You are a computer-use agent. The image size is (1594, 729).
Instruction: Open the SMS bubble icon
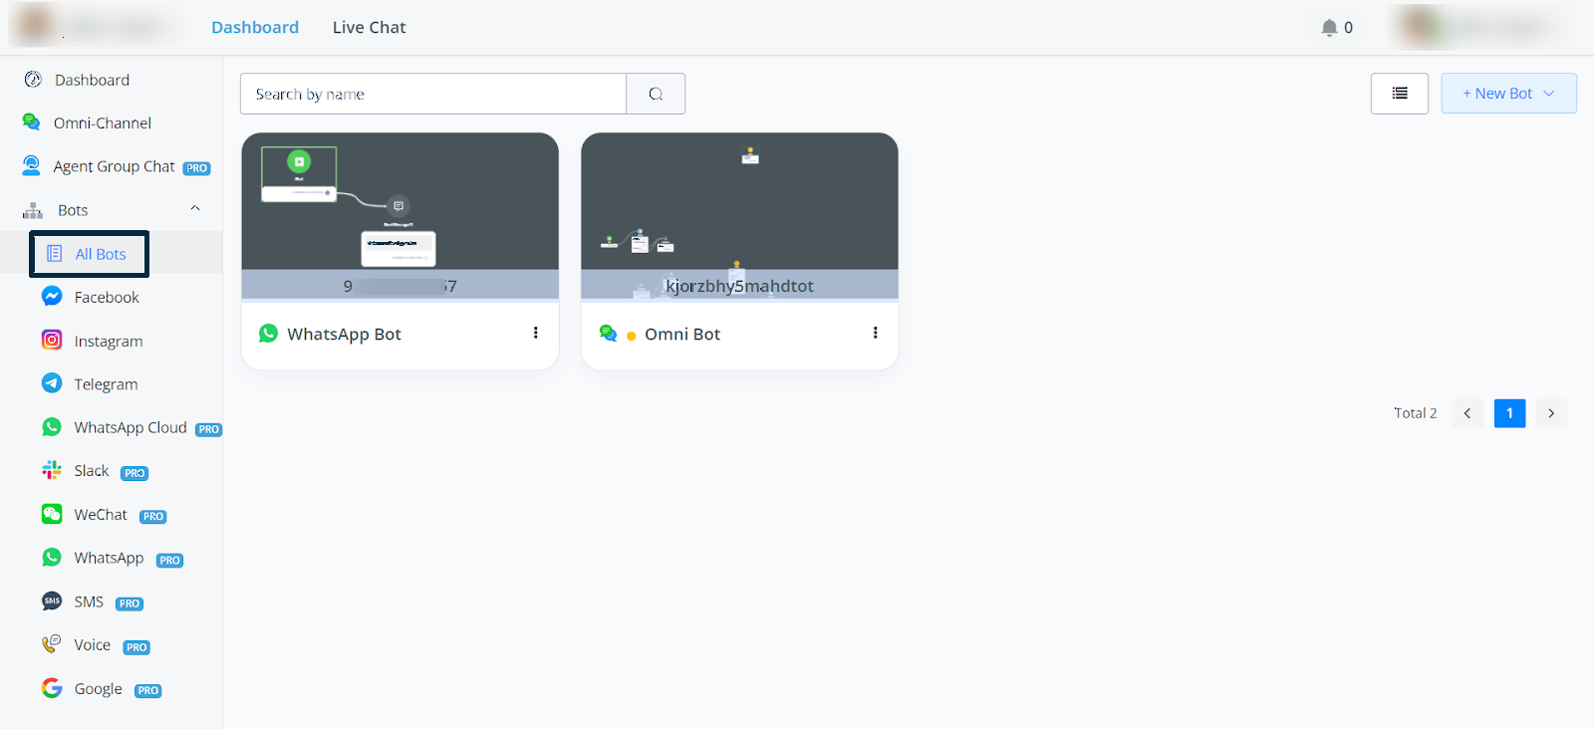tap(52, 601)
